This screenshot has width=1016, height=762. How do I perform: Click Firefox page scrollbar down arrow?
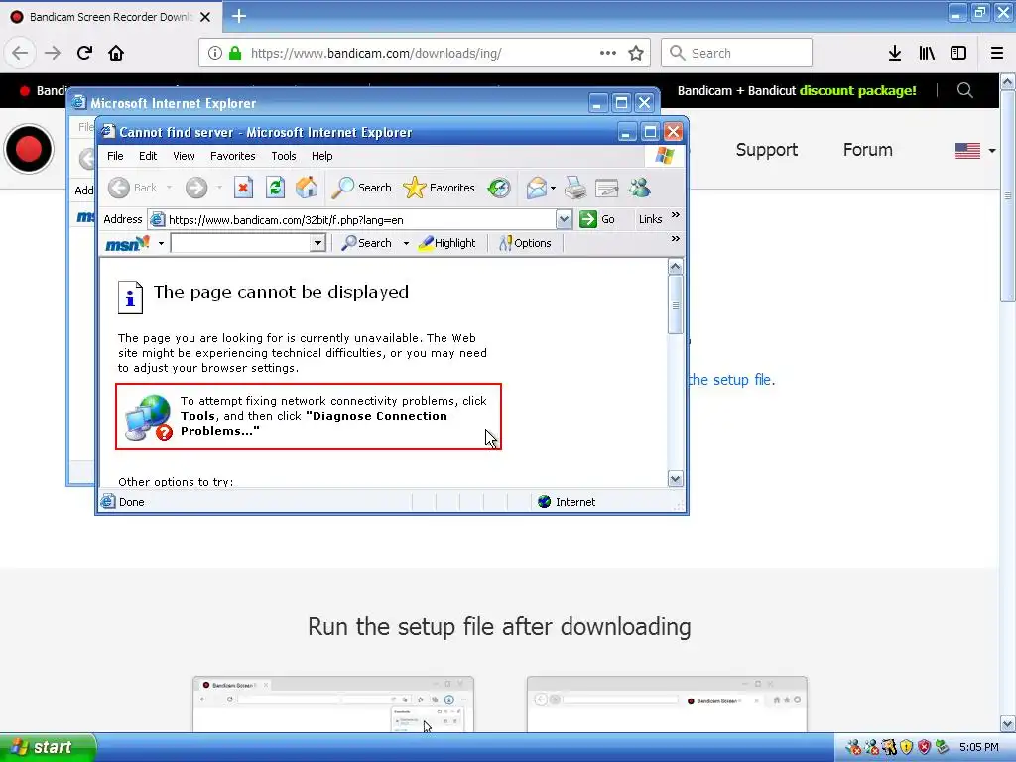click(x=1008, y=723)
